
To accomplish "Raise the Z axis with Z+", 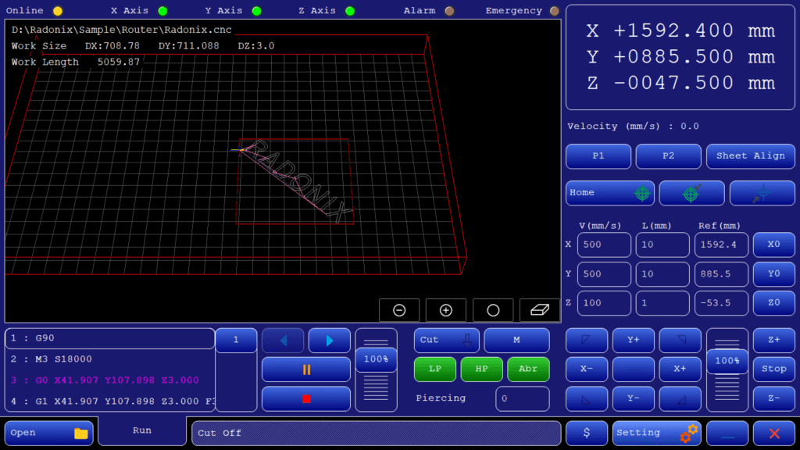I will pos(774,341).
